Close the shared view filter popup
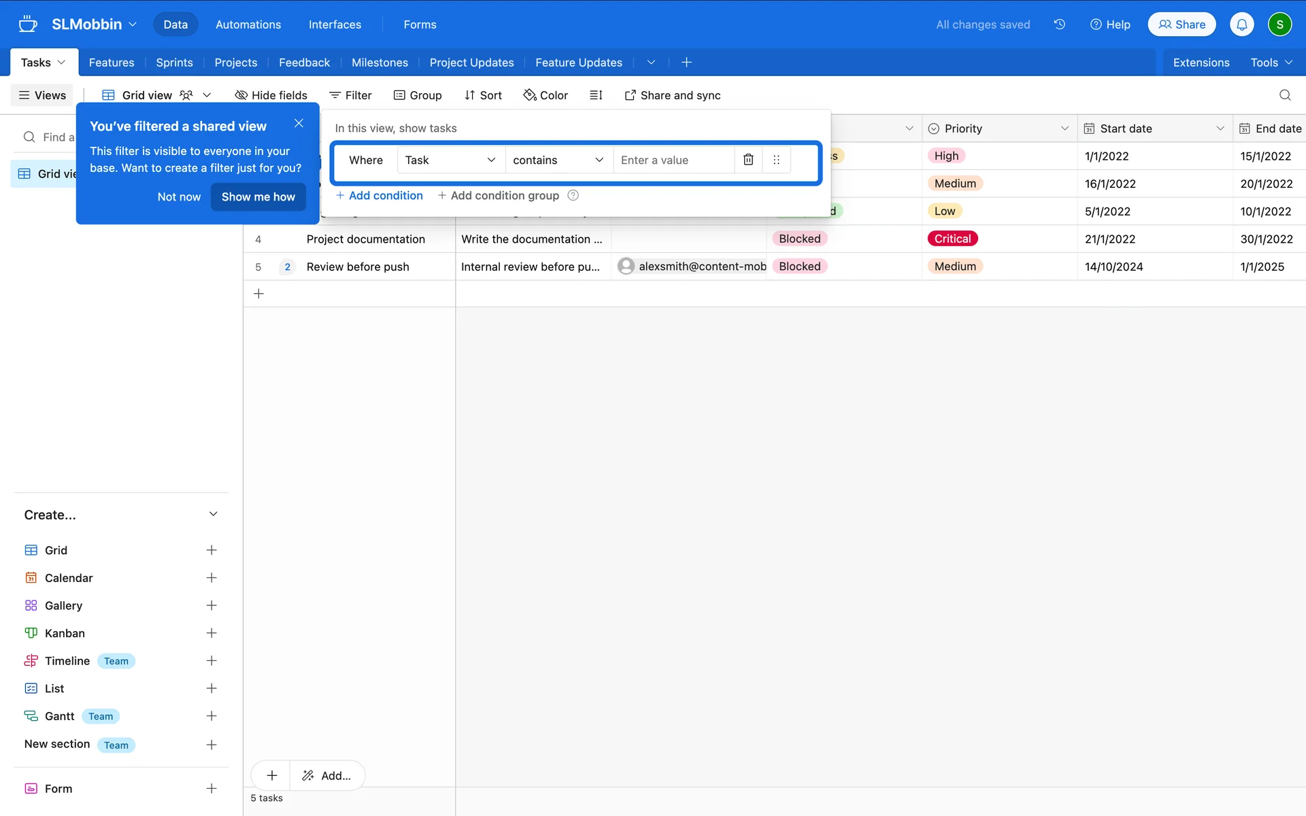This screenshot has height=816, width=1306. pyautogui.click(x=299, y=123)
